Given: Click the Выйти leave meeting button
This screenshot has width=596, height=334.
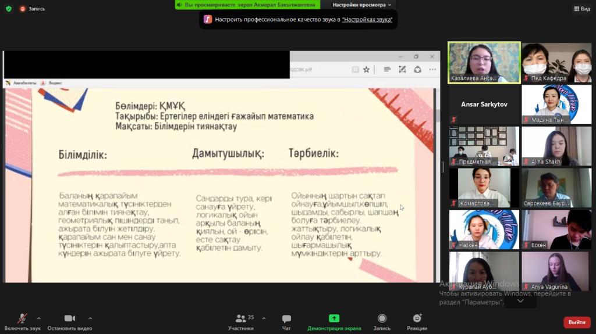Looking at the screenshot, I should 576,322.
